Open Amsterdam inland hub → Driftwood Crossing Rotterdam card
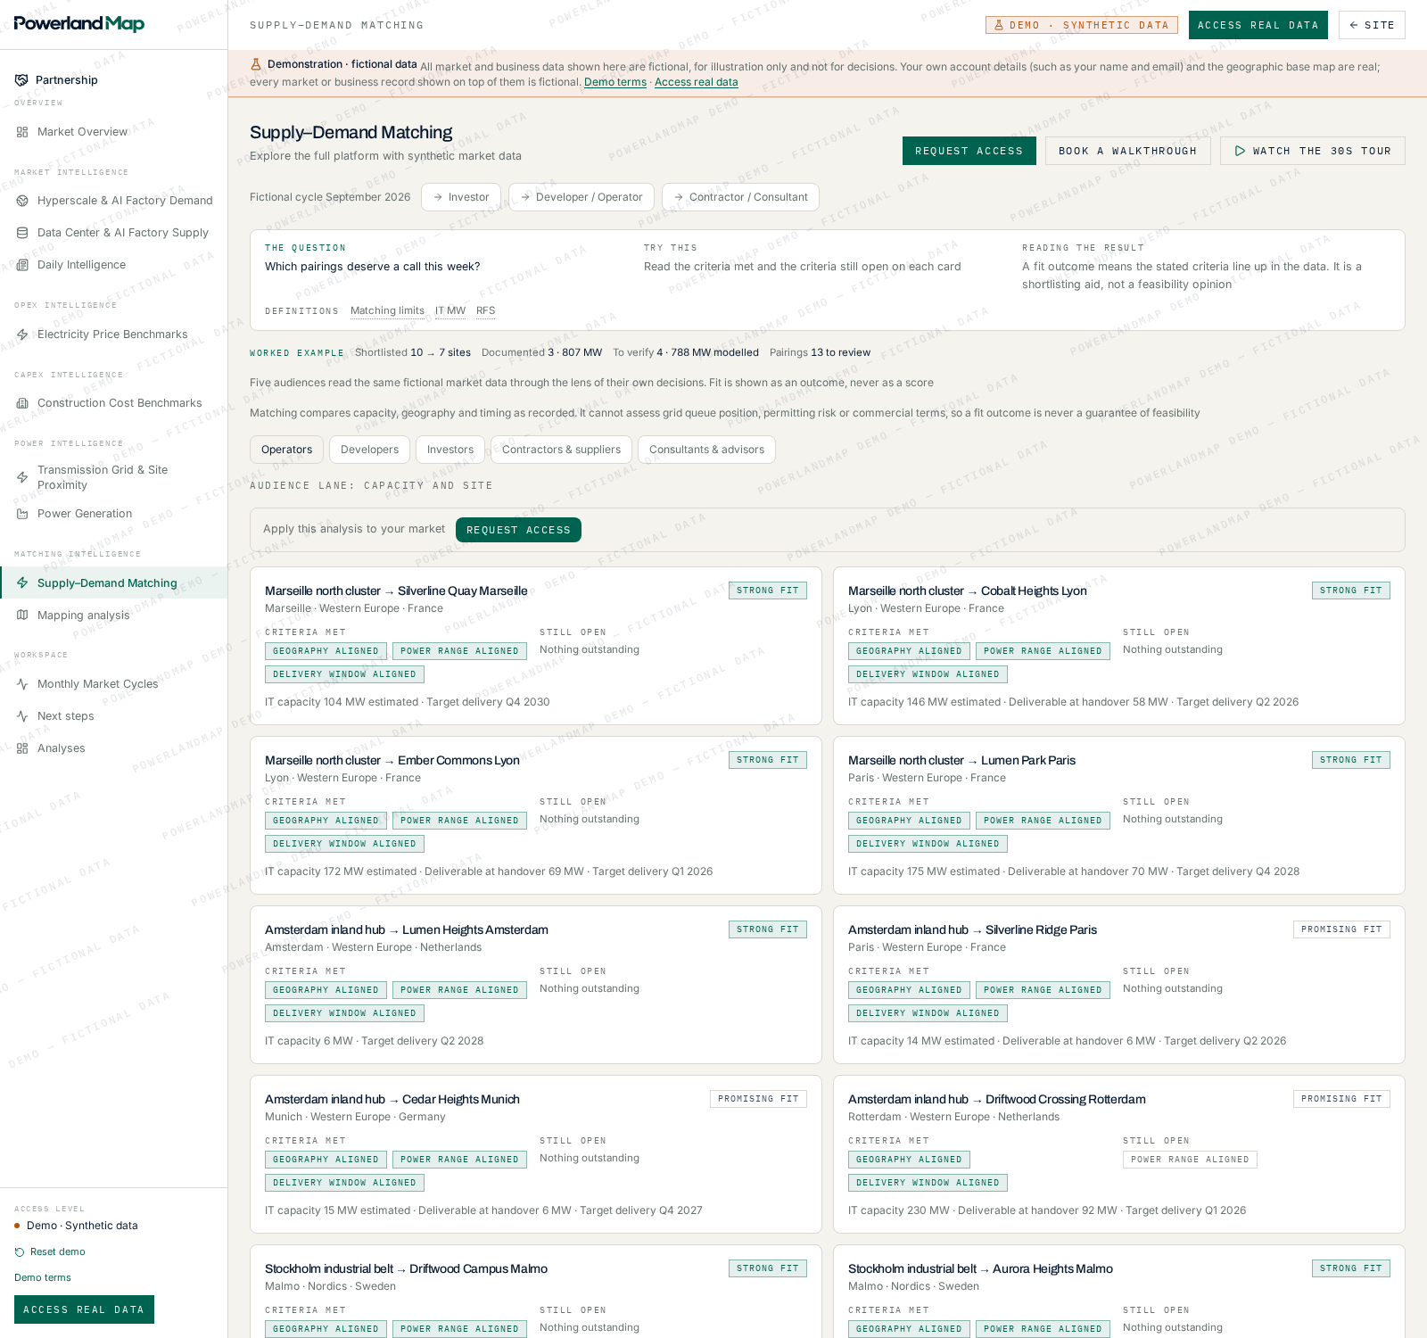The width and height of the screenshot is (1427, 1338). click(x=1119, y=1154)
